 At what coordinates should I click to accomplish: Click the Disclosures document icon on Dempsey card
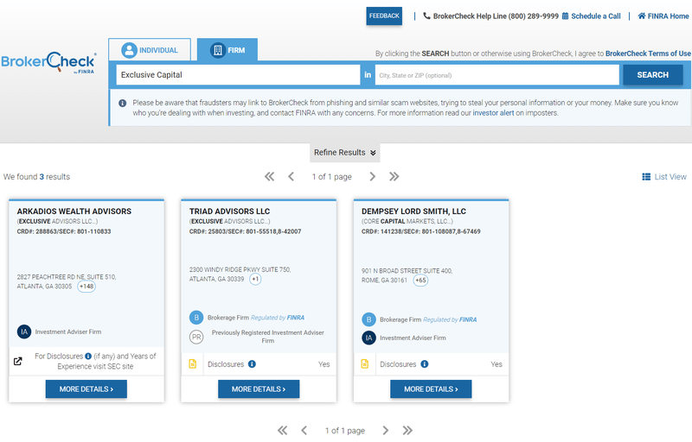click(x=364, y=363)
